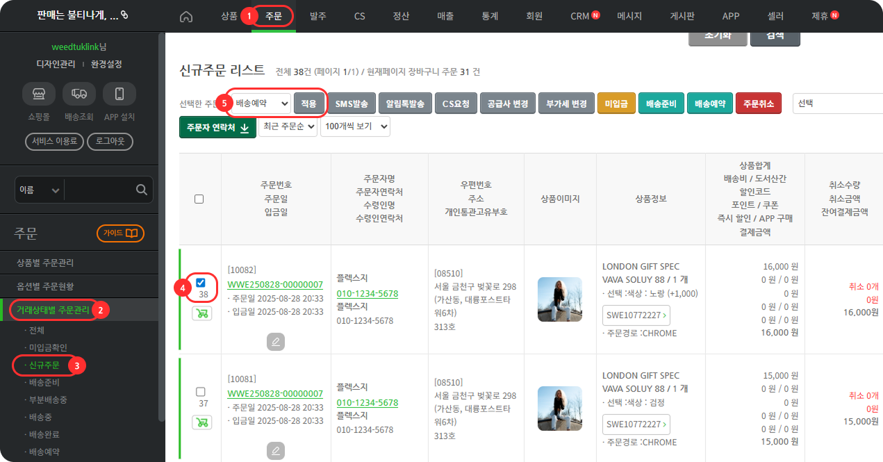Image resolution: width=883 pixels, height=462 pixels.
Task: Click the 서비스 이용료 button
Action: pyautogui.click(x=55, y=142)
